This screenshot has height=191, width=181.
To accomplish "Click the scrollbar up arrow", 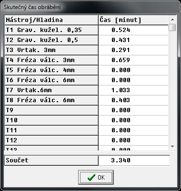I will tap(172, 20).
